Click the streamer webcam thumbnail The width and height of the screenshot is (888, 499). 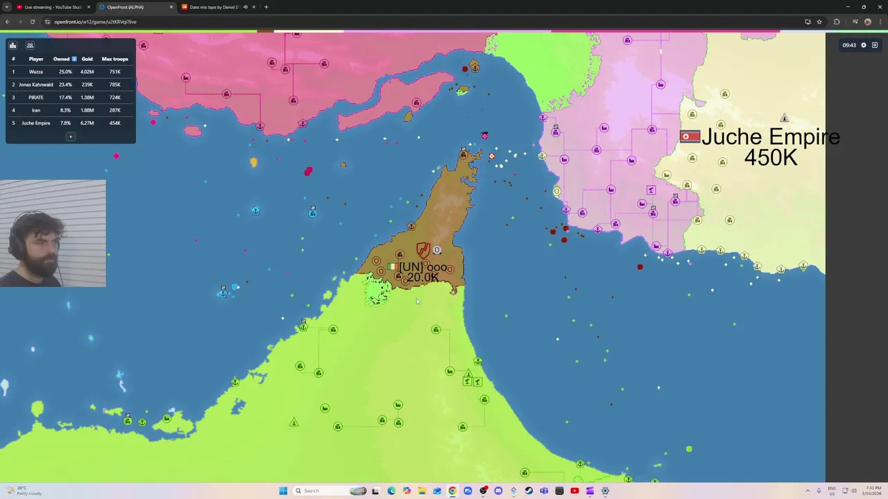pyautogui.click(x=53, y=234)
